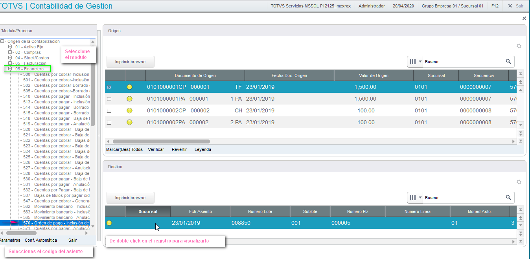This screenshot has height=259, width=530.
Task: Open the Origen panel settings gear
Action: [519, 46]
